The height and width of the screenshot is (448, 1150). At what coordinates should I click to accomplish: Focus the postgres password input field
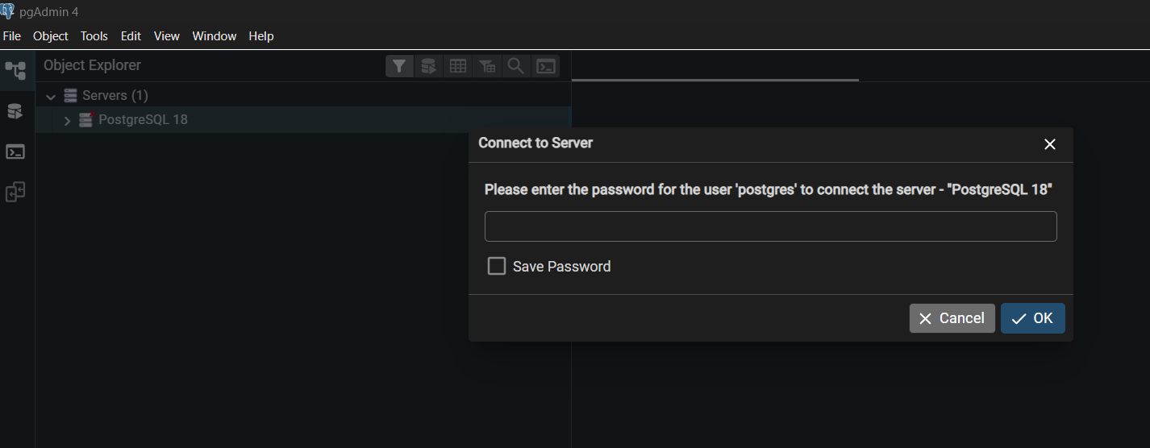[x=770, y=226]
